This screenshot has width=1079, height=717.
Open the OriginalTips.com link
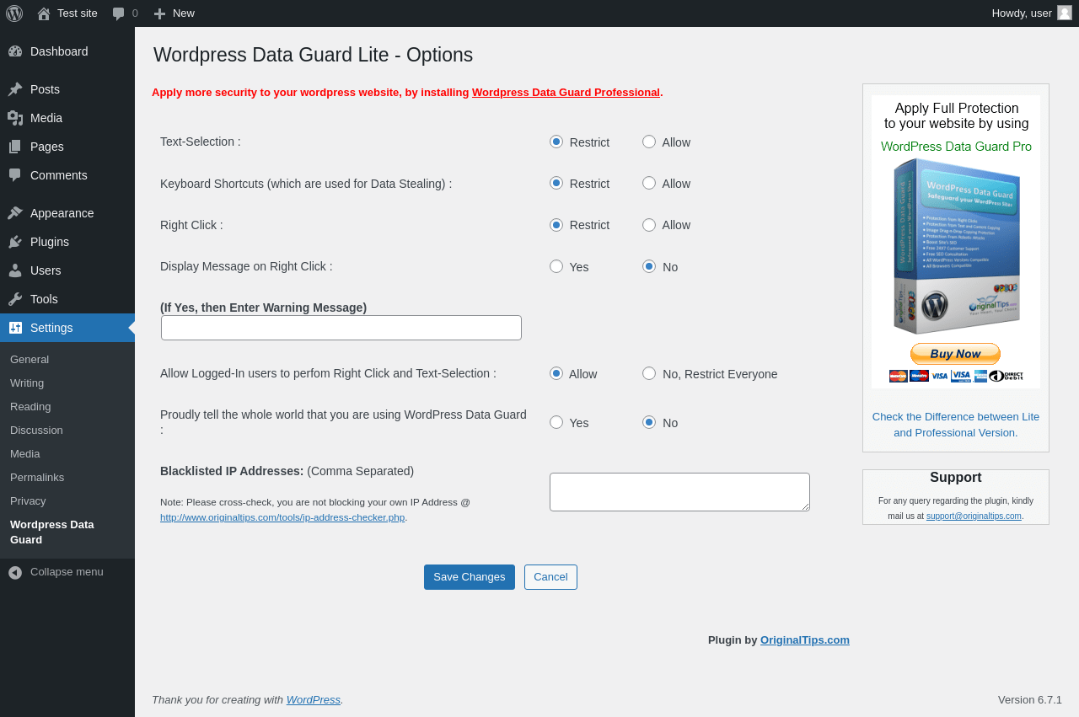pos(805,640)
